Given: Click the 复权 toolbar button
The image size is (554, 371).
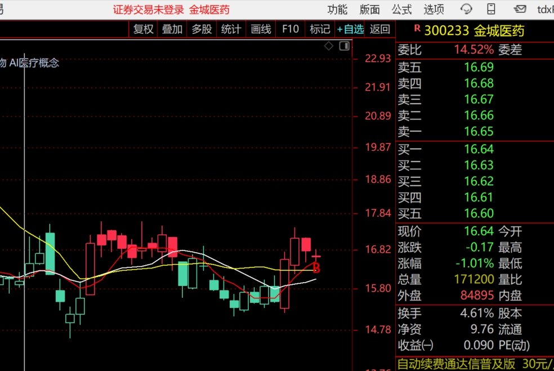Looking at the screenshot, I should (x=143, y=29).
